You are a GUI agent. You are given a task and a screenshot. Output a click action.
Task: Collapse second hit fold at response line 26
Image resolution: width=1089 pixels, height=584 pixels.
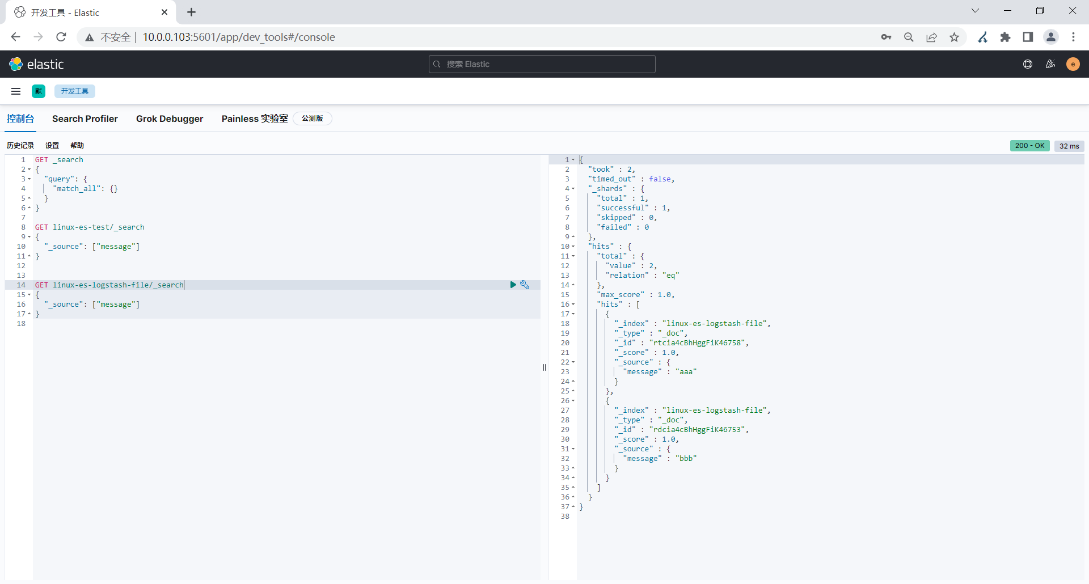(573, 401)
